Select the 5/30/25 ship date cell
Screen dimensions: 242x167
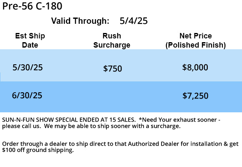[x=28, y=68]
